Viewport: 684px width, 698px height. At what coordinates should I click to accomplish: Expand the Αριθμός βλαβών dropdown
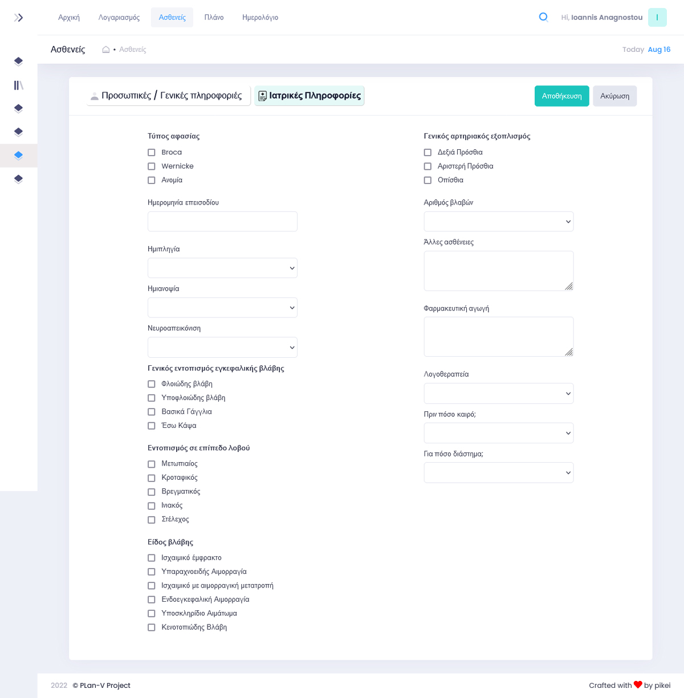coord(499,222)
